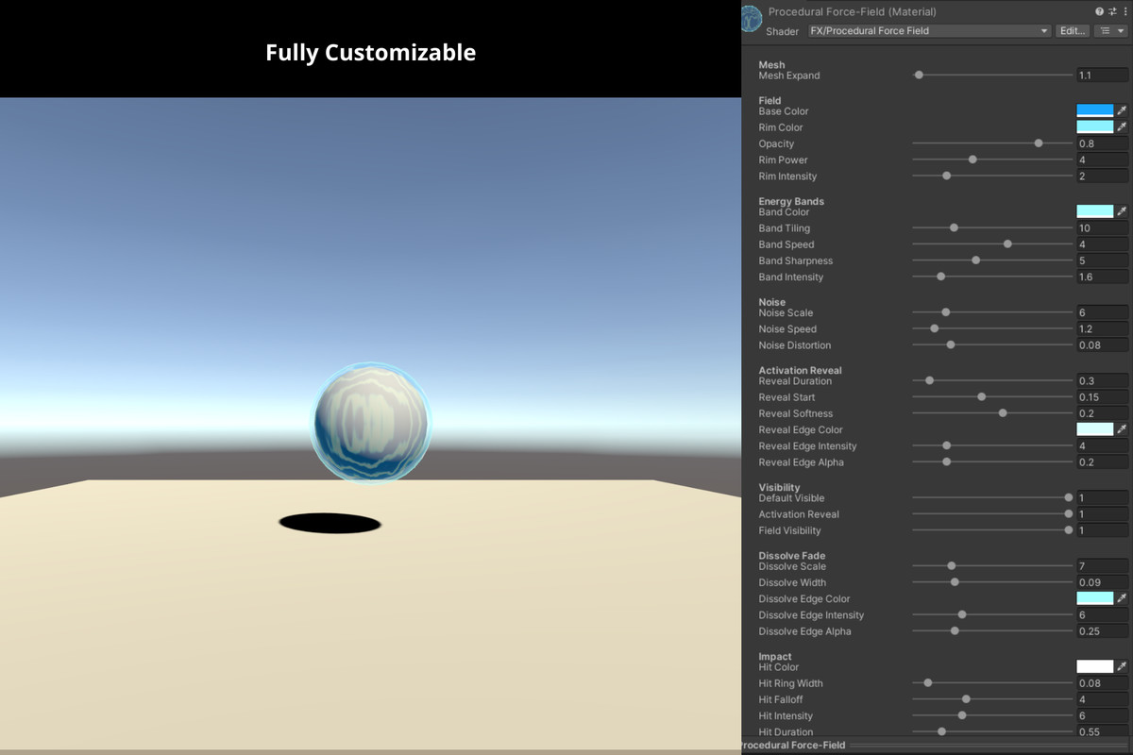Click the Procedural Force-Field bar at bottom

(x=935, y=746)
